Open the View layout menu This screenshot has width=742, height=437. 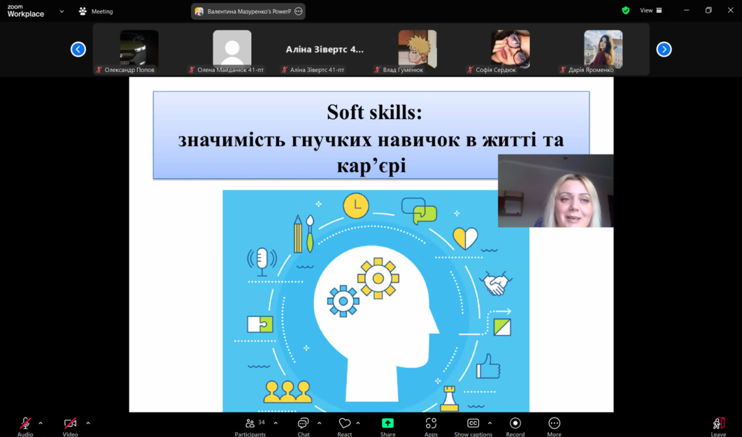click(650, 11)
